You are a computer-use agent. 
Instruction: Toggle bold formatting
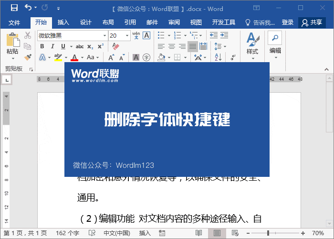pos(42,46)
